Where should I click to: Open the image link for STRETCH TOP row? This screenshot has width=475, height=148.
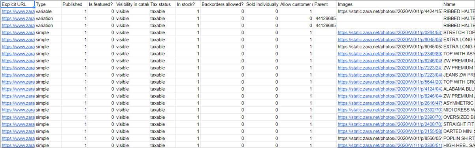click(389, 33)
